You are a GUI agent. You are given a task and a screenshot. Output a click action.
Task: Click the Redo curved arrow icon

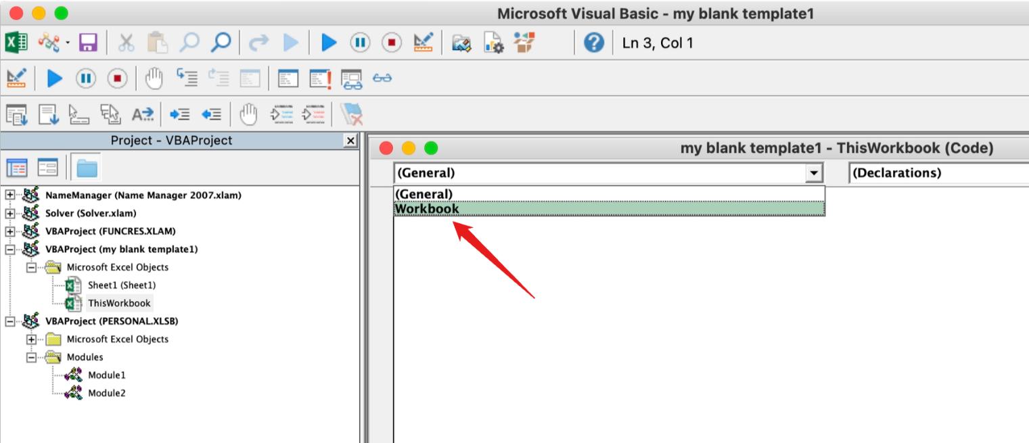(x=258, y=43)
